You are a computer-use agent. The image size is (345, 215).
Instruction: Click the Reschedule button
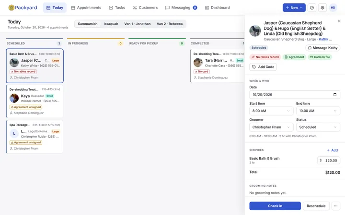[316, 206]
